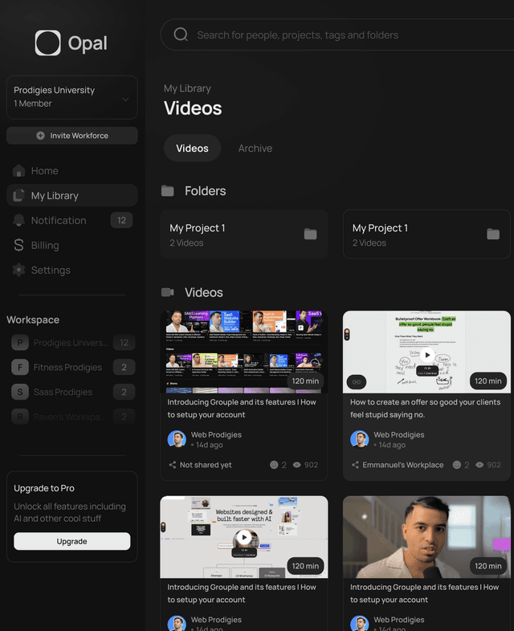Click the My Library documents icon
Screen dimensions: 514x631
(x=18, y=196)
